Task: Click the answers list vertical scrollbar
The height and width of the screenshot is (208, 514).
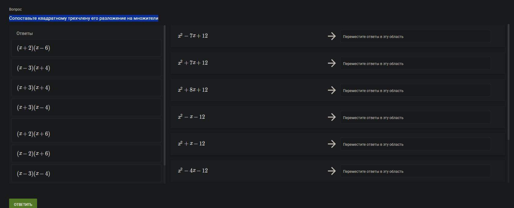Action: point(165,95)
